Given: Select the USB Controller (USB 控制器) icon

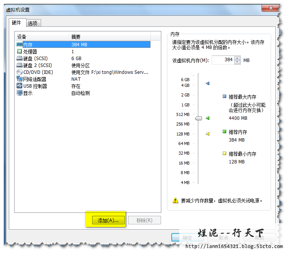Looking at the screenshot, I should [20, 86].
